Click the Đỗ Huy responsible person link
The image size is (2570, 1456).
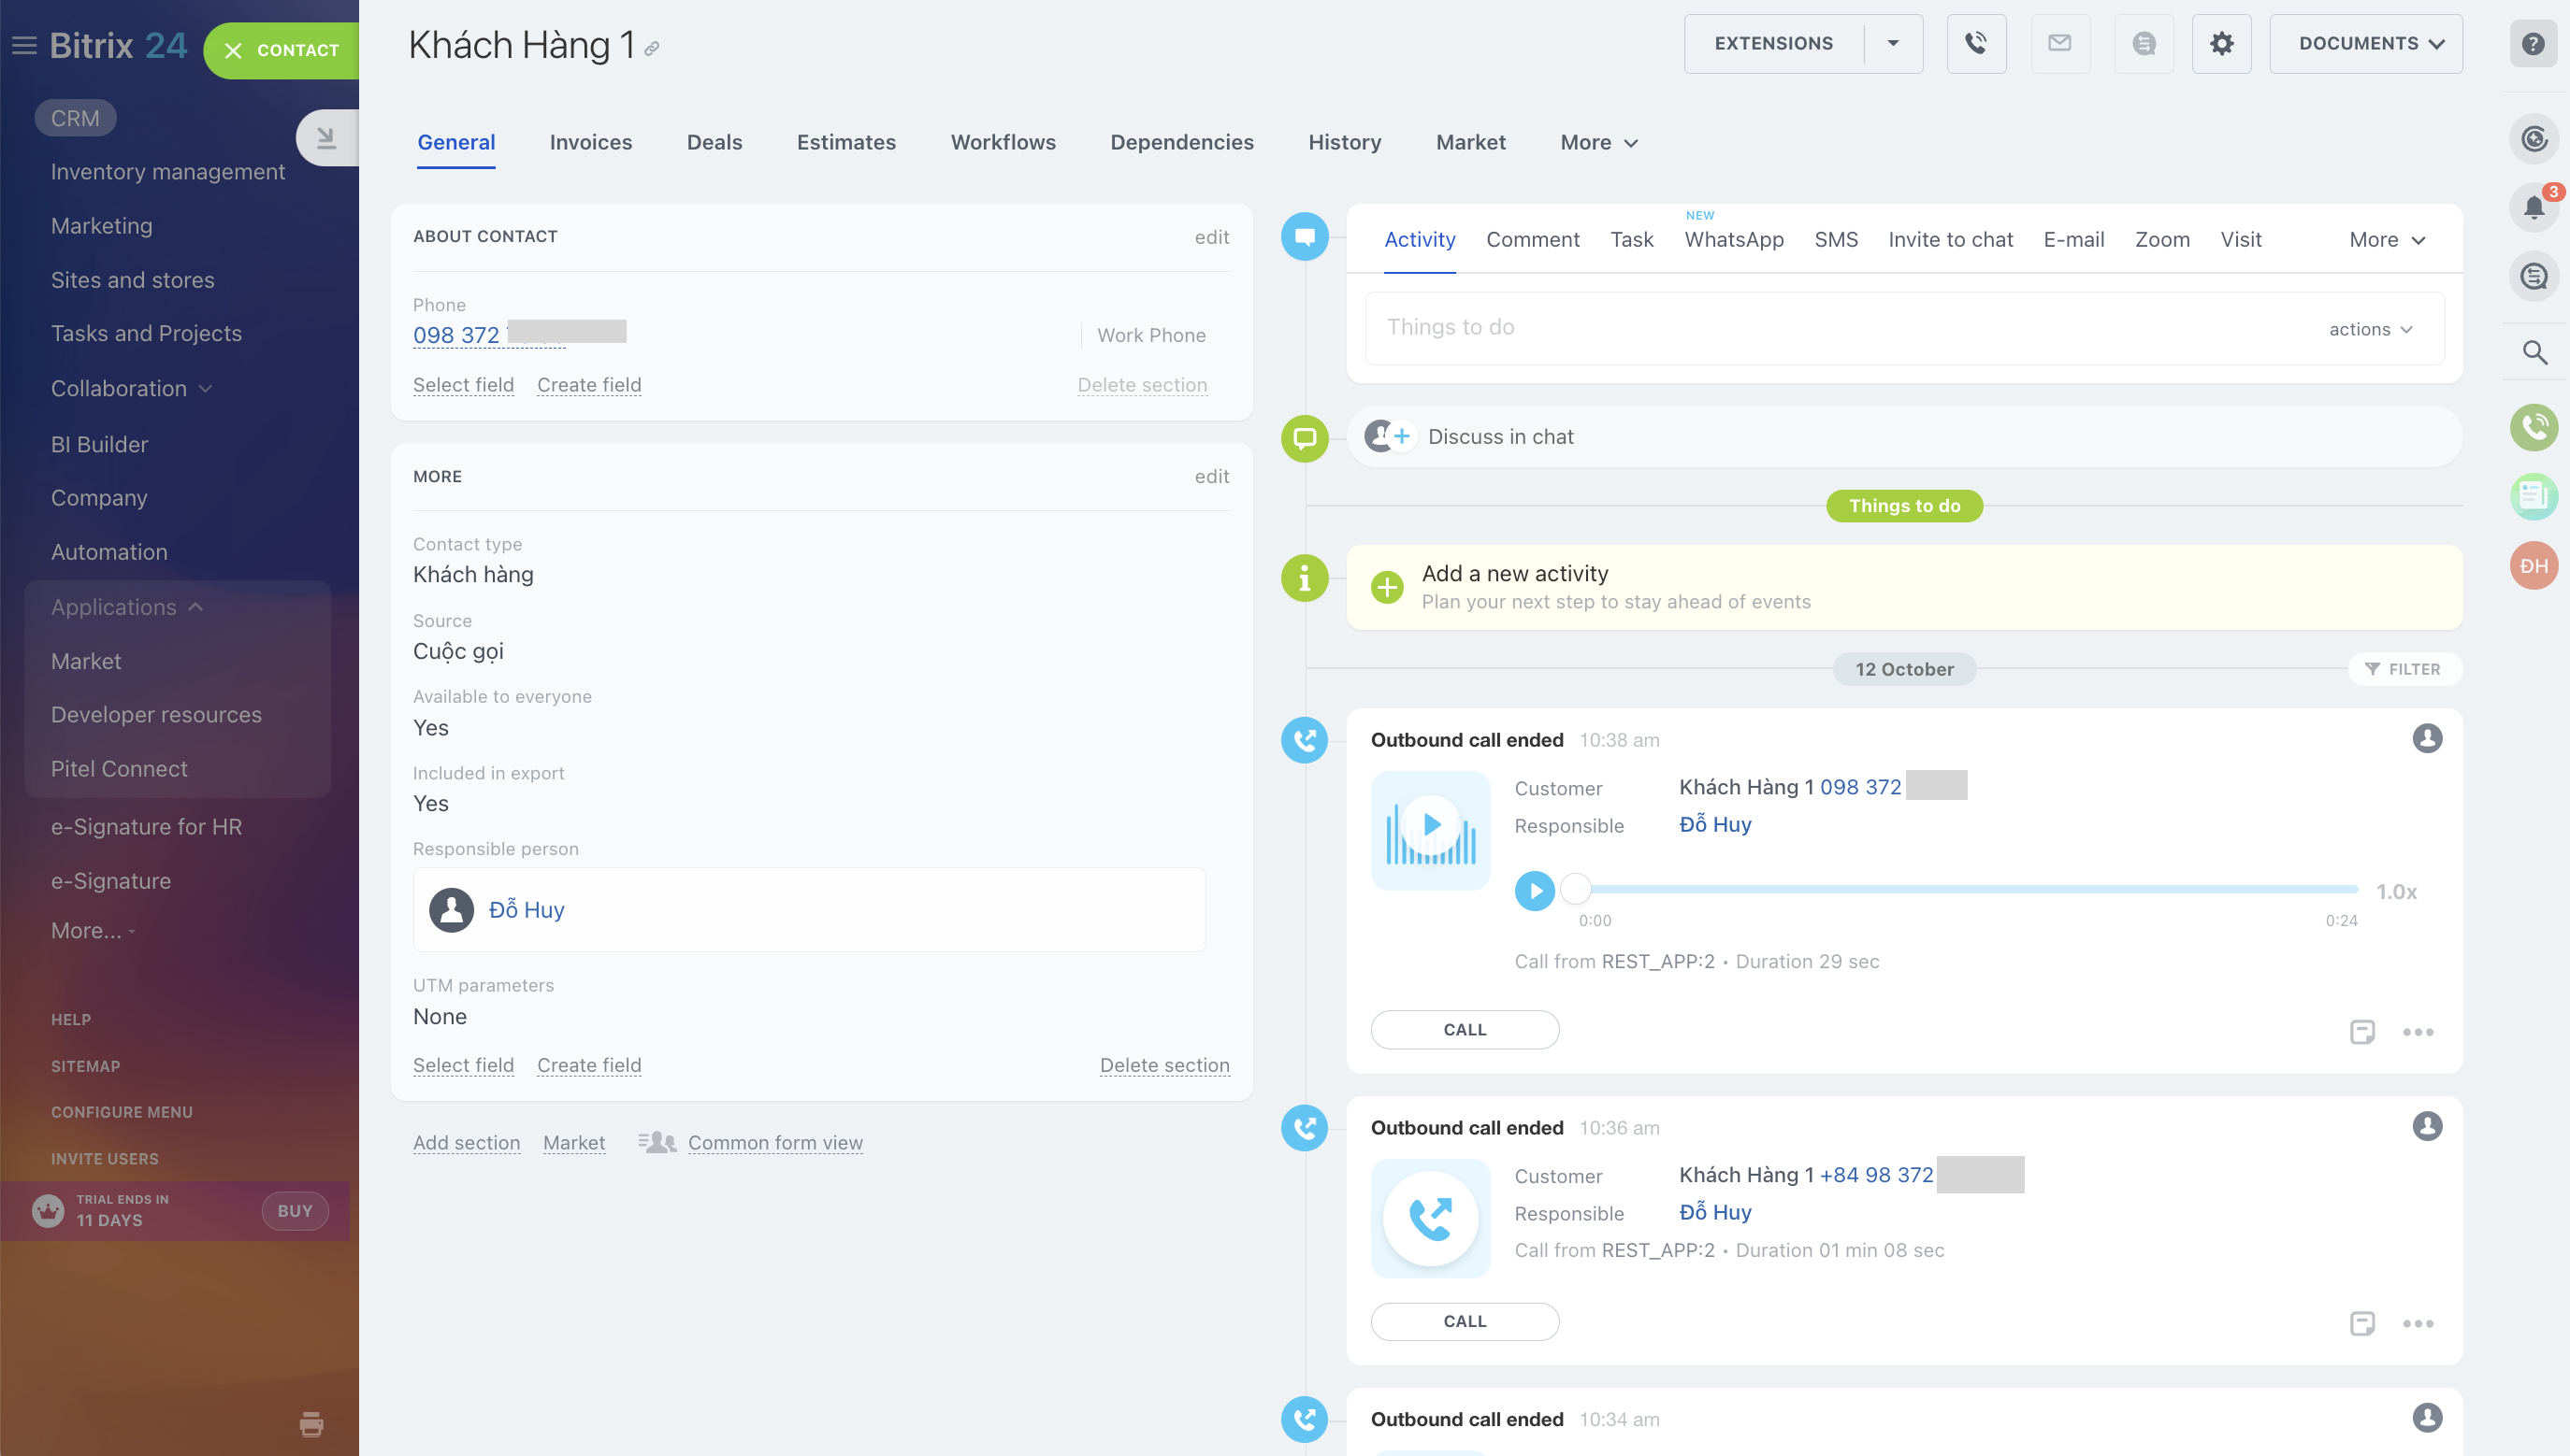pos(527,909)
